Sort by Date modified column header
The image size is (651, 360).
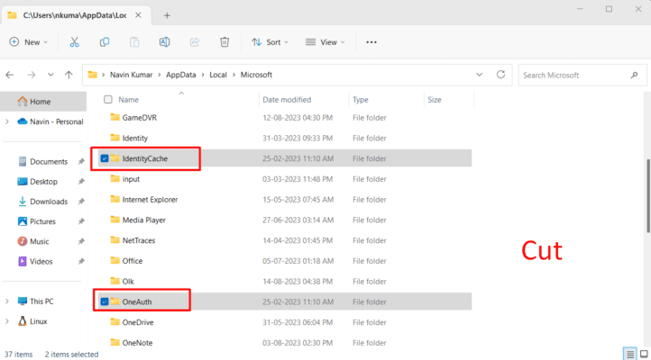[287, 99]
